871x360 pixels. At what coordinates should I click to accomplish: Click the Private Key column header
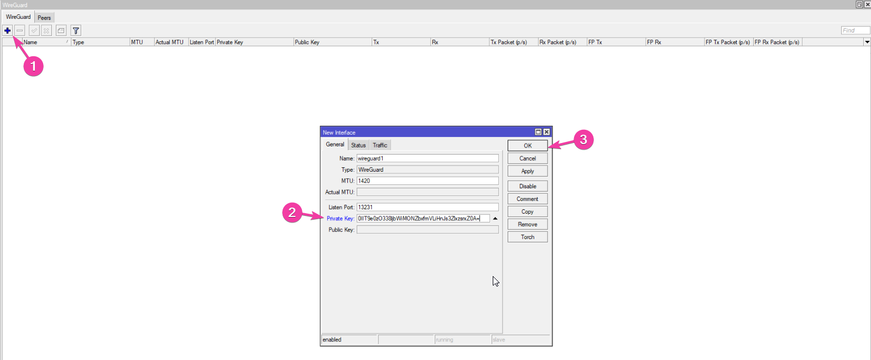click(x=254, y=42)
